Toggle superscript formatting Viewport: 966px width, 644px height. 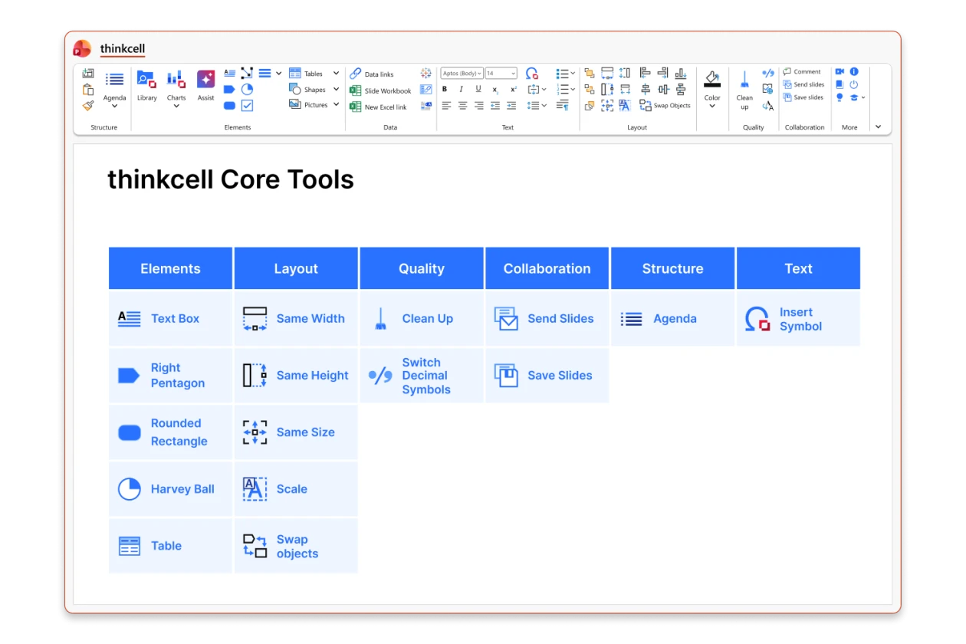514,90
